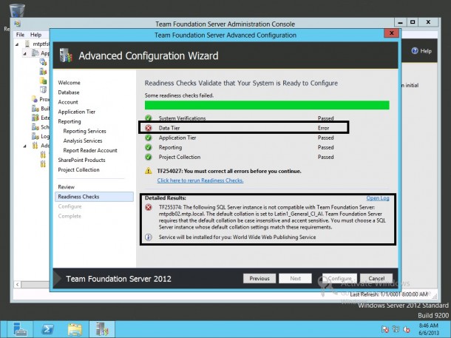This screenshot has height=338, width=451.
Task: Click the Application Tier node icon in tree
Action: pyautogui.click(x=35, y=53)
